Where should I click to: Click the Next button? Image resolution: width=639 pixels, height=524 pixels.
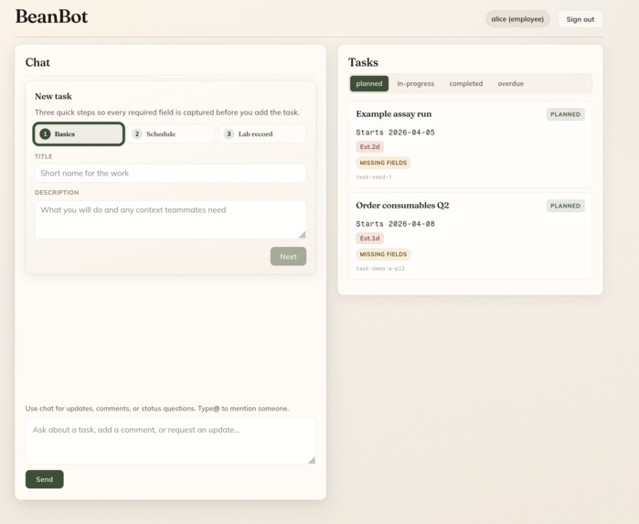tap(288, 256)
